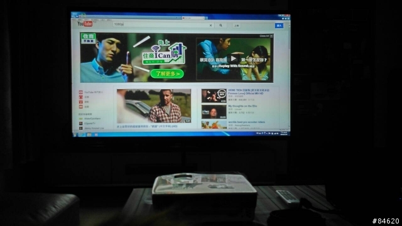
Task: Open the Windows Start button
Action: (x=75, y=135)
